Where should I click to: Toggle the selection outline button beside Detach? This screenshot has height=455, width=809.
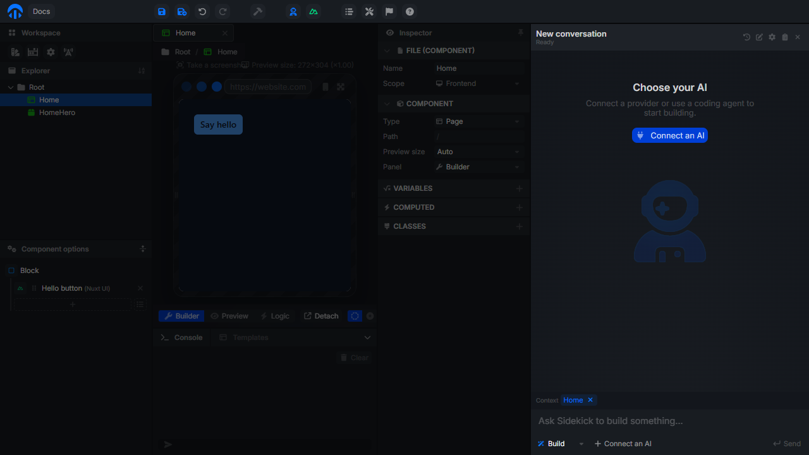(355, 316)
